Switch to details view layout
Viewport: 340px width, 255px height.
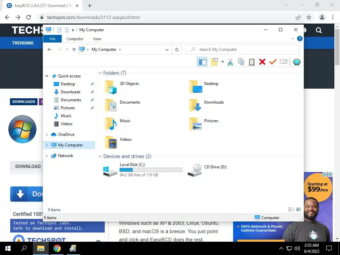(291, 210)
